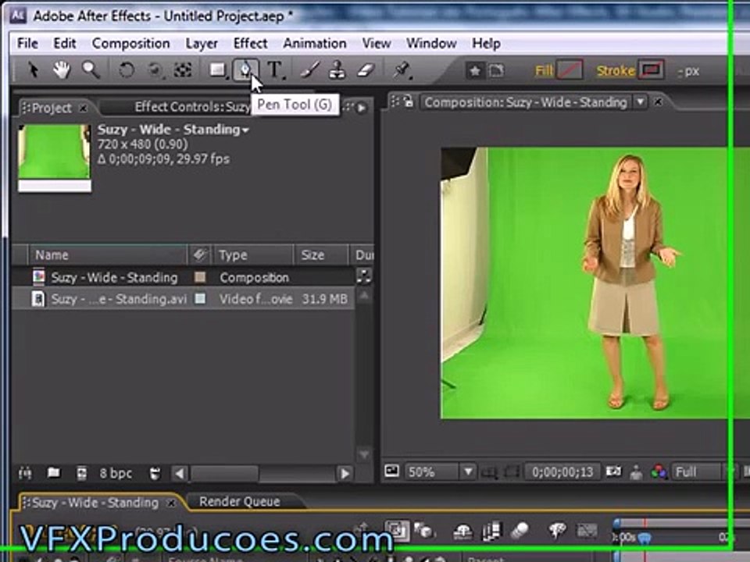Open the 50% magnification dropdown
750x562 pixels.
440,472
